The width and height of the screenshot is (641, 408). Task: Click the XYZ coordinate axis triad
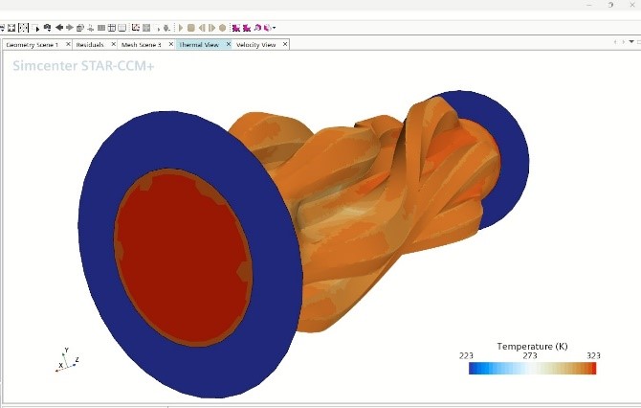point(64,359)
